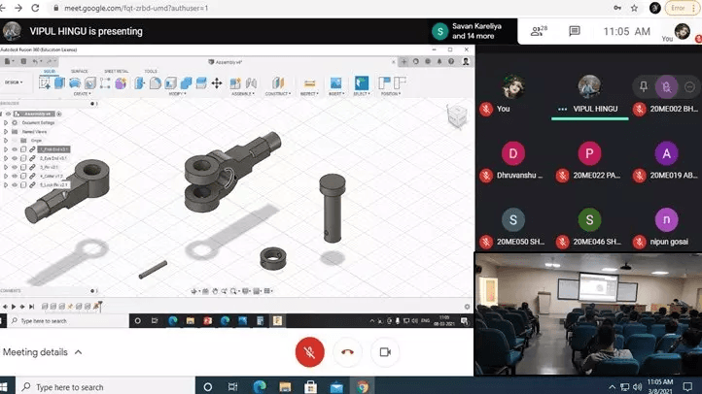This screenshot has height=394, width=702.
Task: Toggle visibility of Assembly root component
Action: pyautogui.click(x=8, y=114)
